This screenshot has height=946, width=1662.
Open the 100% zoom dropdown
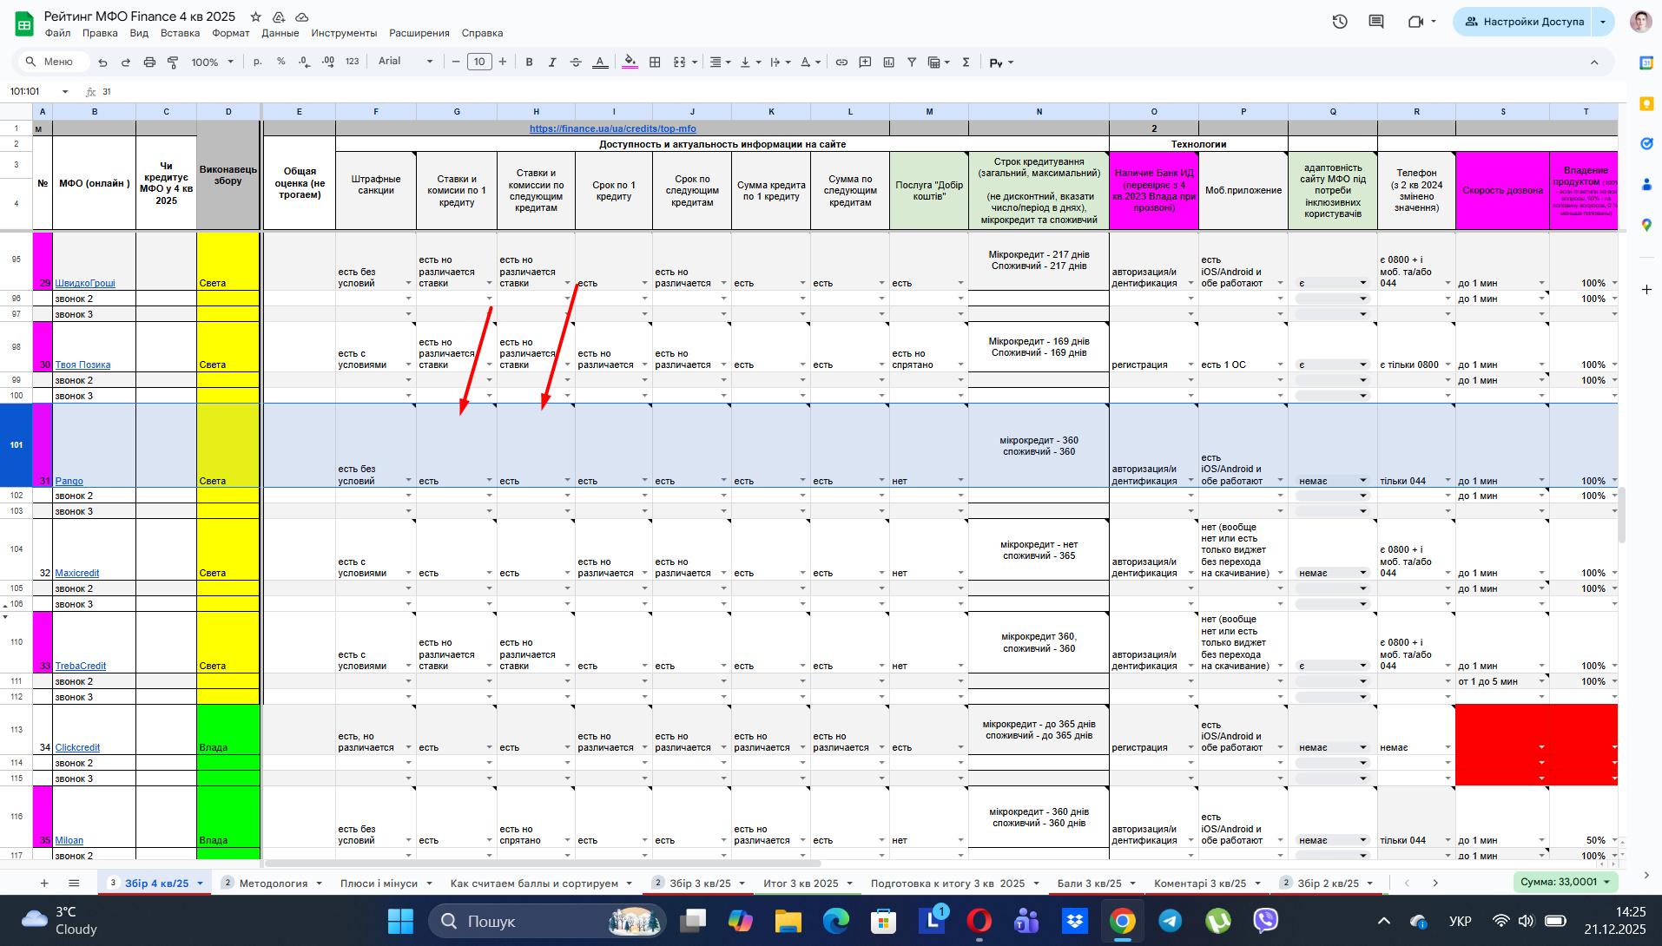click(x=213, y=62)
